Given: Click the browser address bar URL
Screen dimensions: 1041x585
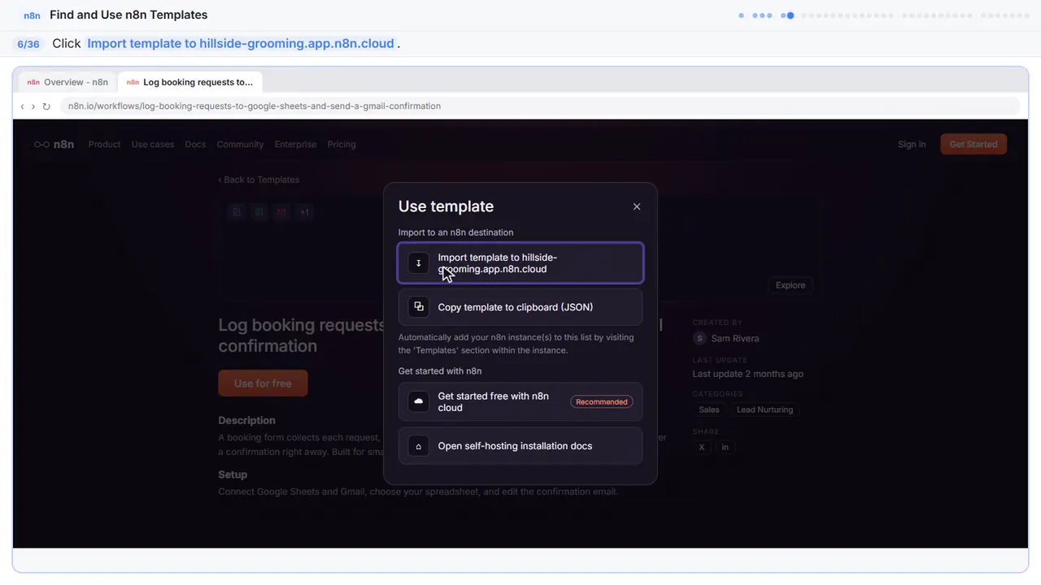Looking at the screenshot, I should point(255,106).
